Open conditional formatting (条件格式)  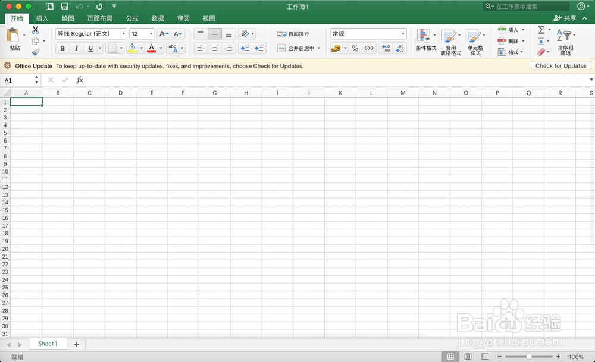[425, 40]
